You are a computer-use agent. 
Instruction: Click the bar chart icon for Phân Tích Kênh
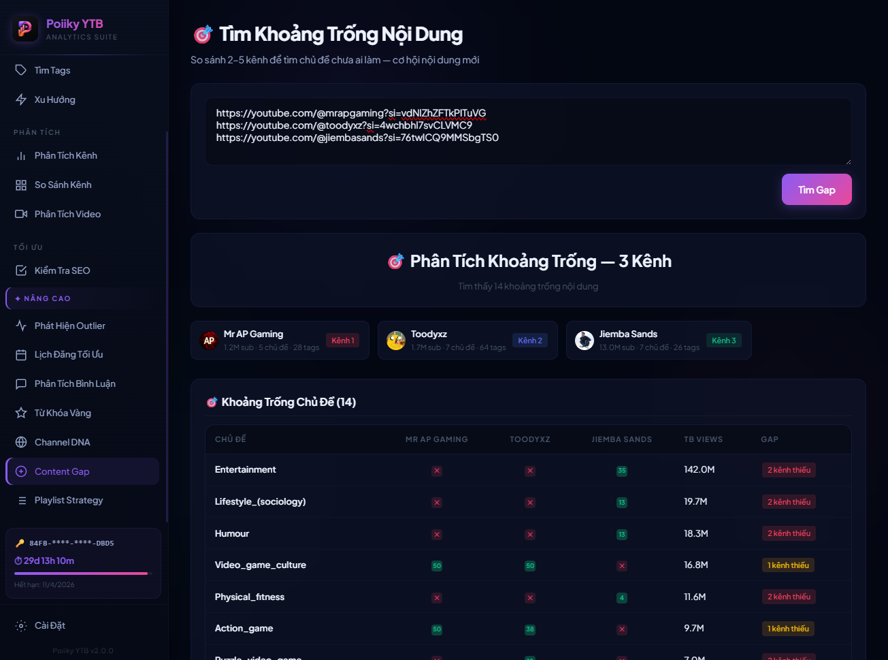(x=21, y=156)
